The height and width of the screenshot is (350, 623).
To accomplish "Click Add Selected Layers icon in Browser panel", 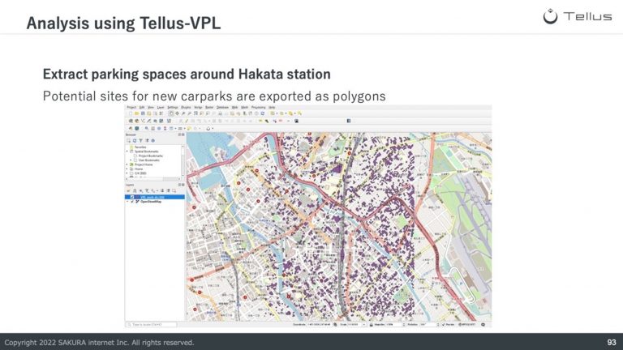I will click(129, 140).
